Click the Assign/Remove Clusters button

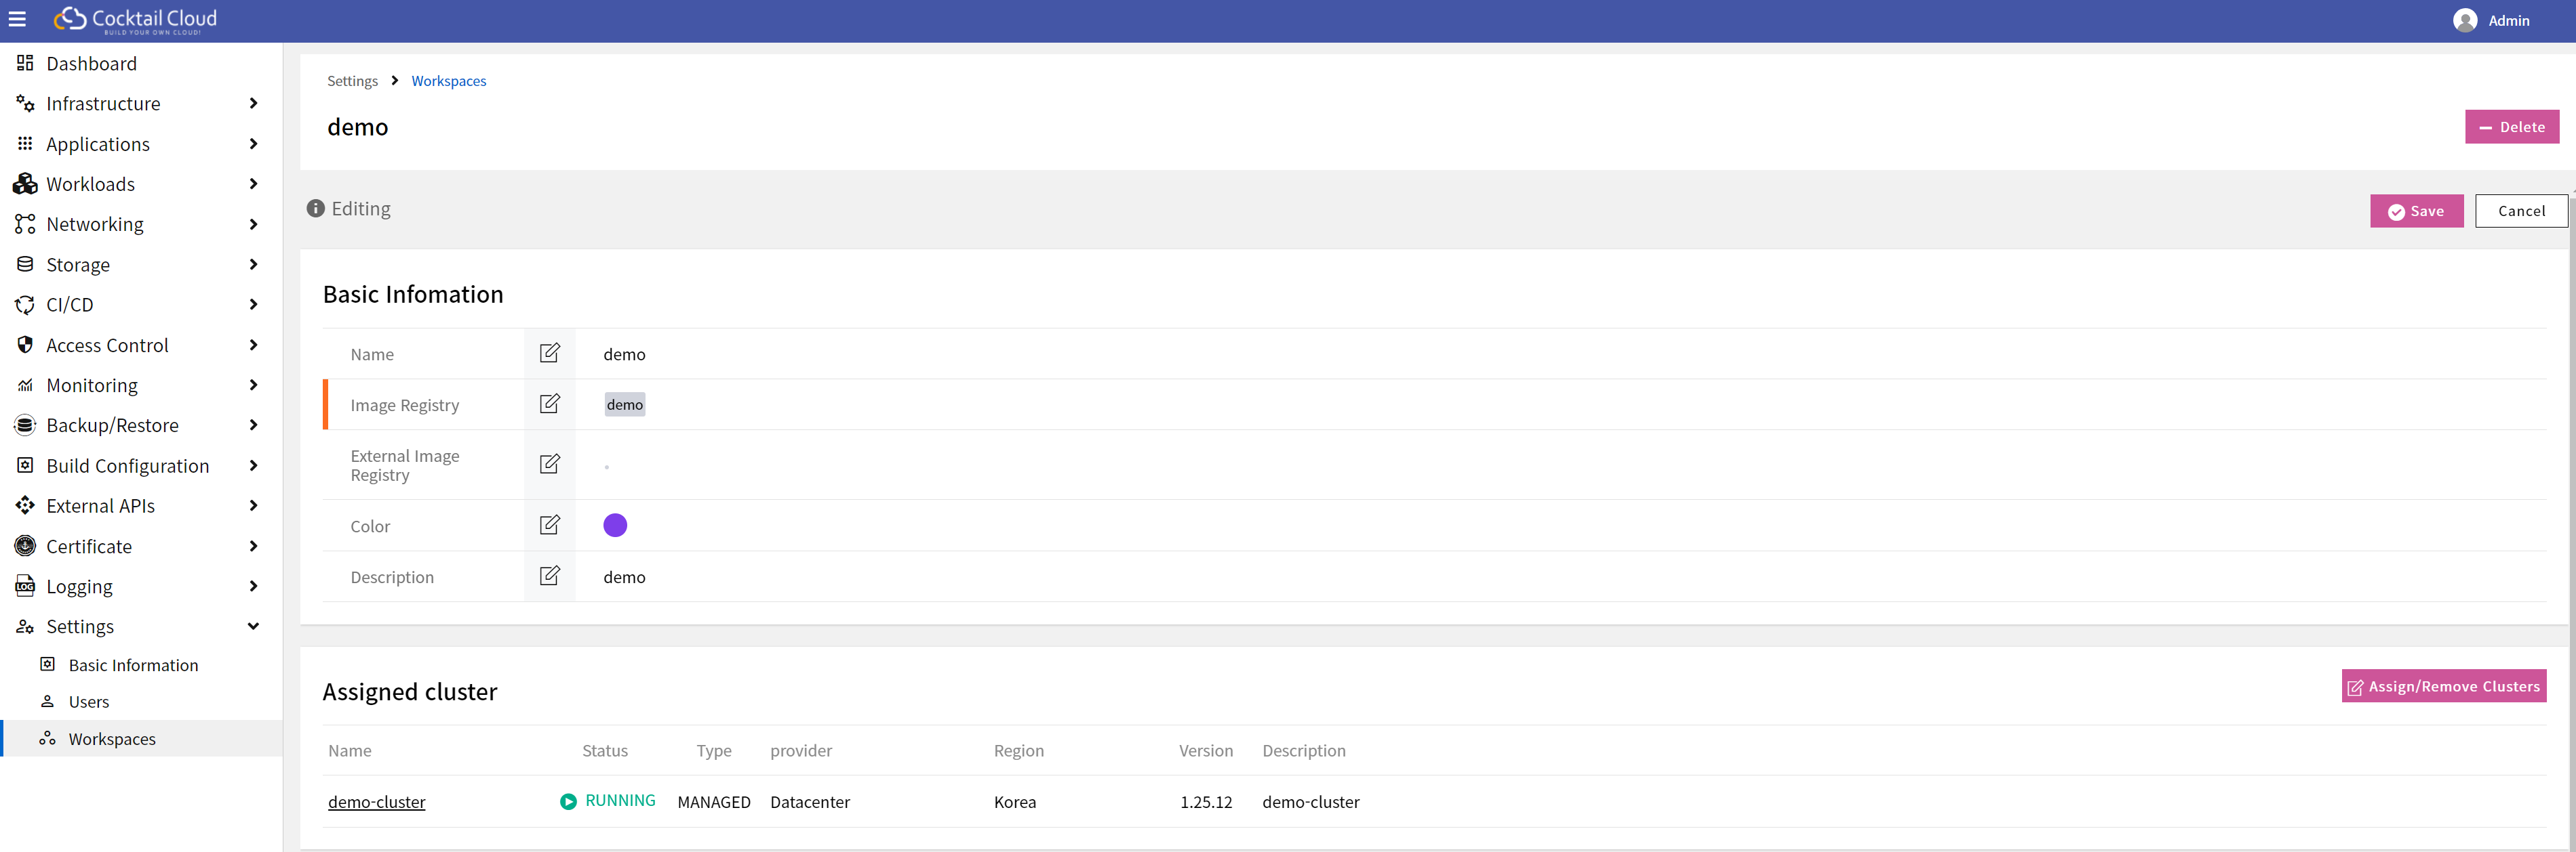(2443, 686)
